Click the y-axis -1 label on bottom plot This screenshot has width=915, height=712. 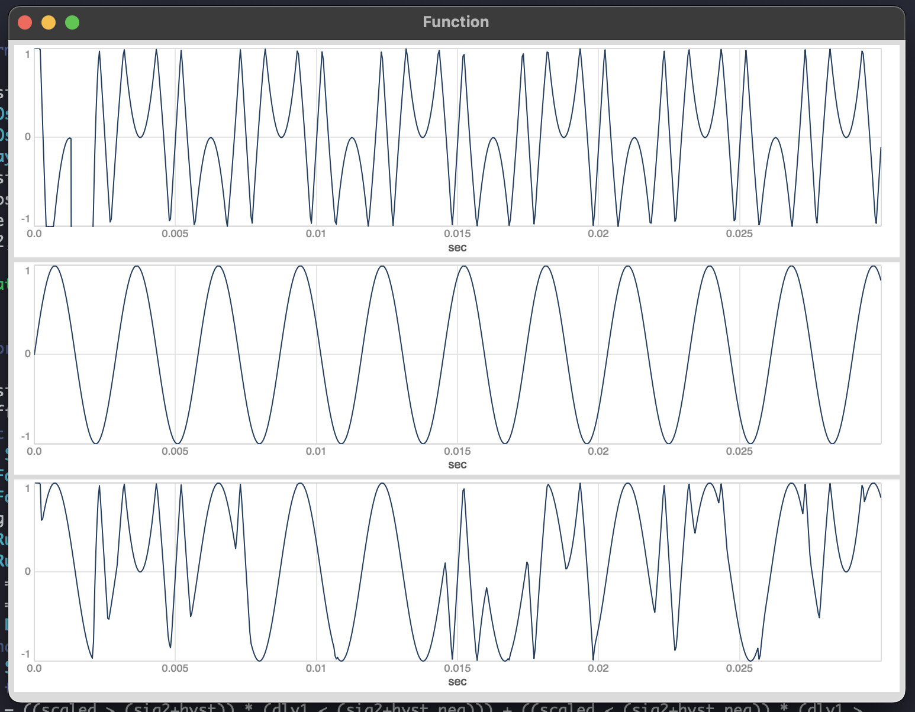point(25,654)
